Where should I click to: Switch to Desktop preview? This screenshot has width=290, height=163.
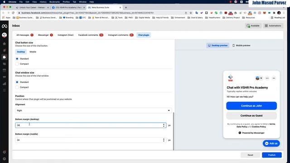pyautogui.click(x=217, y=45)
